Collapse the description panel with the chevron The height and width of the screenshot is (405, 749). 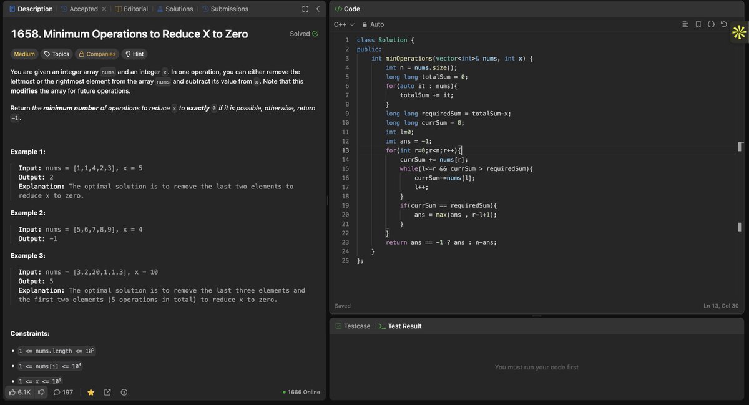(x=318, y=9)
